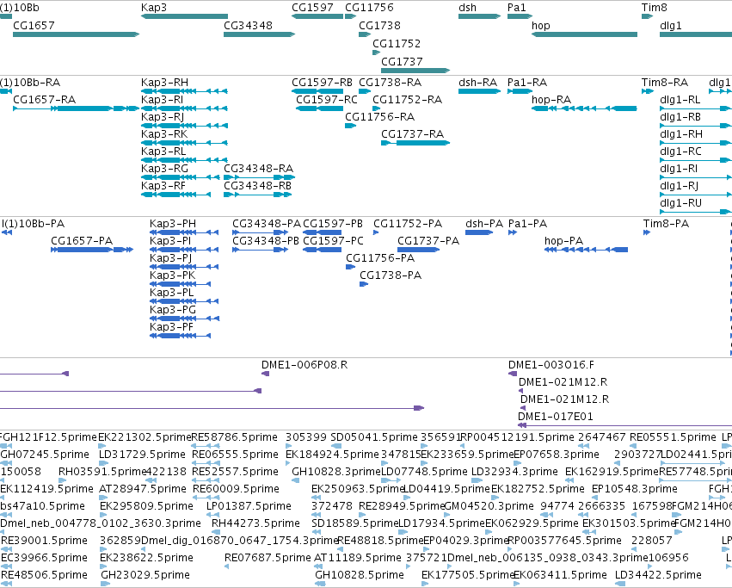Click the dsh gene bar
This screenshot has width=732, height=588.
(479, 16)
